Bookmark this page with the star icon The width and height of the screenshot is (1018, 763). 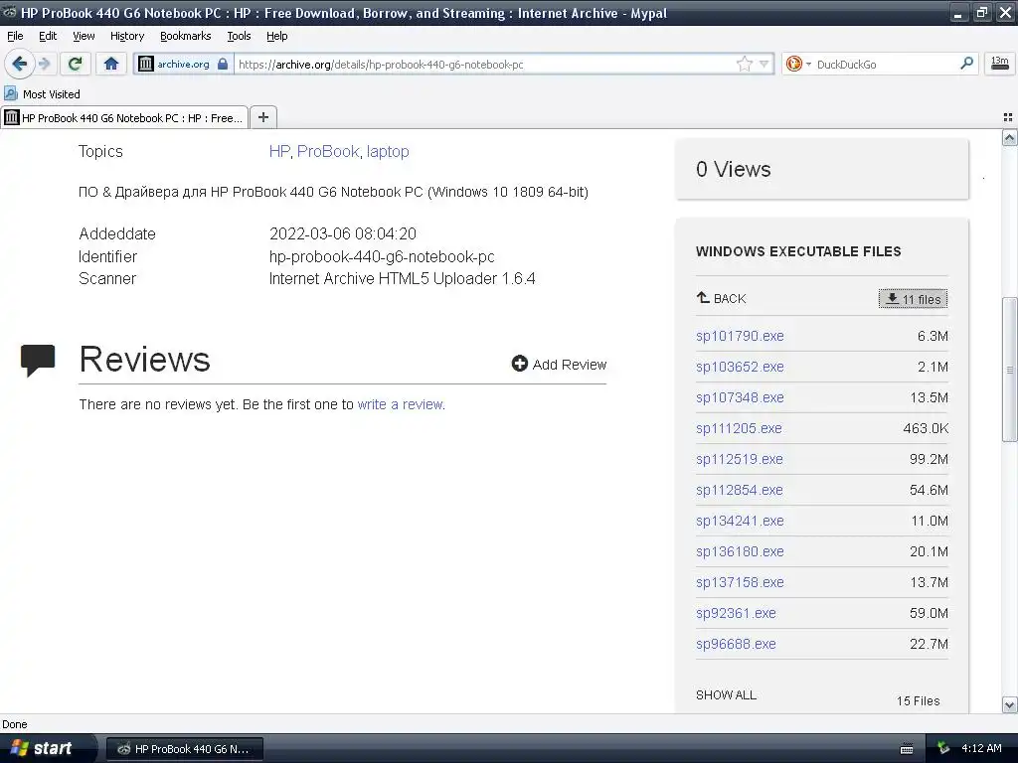coord(744,64)
